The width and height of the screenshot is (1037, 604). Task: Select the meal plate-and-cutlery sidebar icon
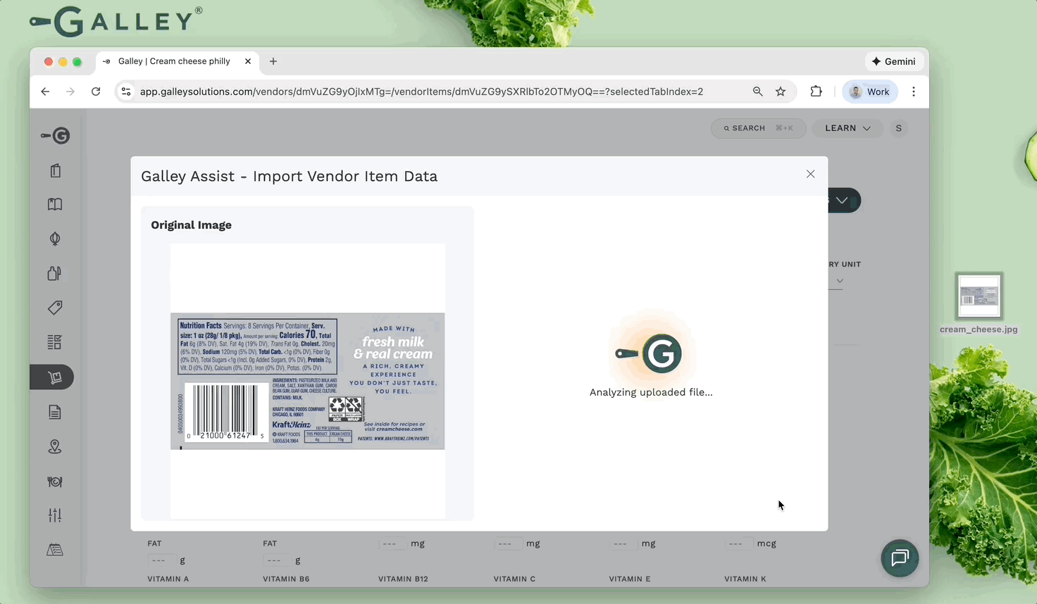54,482
